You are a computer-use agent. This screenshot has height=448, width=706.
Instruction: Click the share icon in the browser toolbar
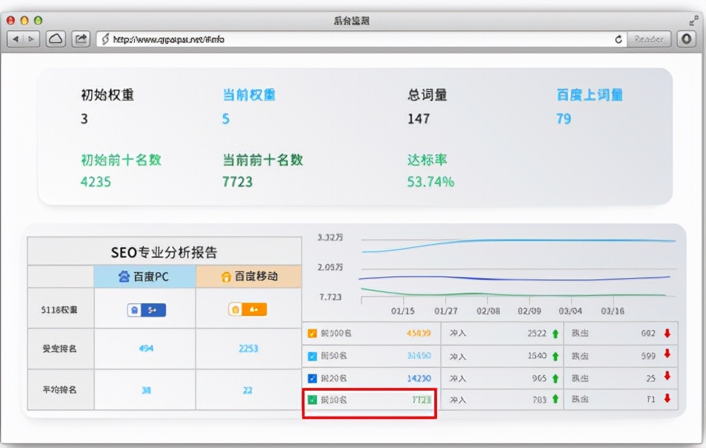coord(80,39)
